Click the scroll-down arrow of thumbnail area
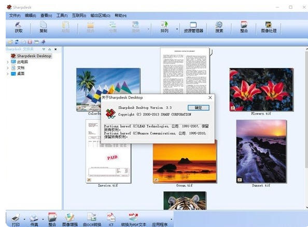 [x=306, y=207]
